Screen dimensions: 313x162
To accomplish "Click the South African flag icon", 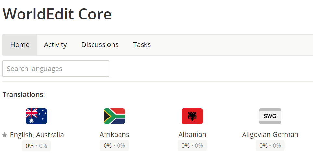I will (x=114, y=116).
